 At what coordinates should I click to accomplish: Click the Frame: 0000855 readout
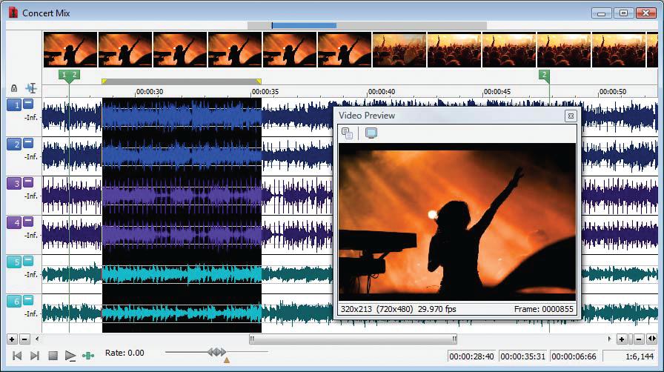pos(544,309)
